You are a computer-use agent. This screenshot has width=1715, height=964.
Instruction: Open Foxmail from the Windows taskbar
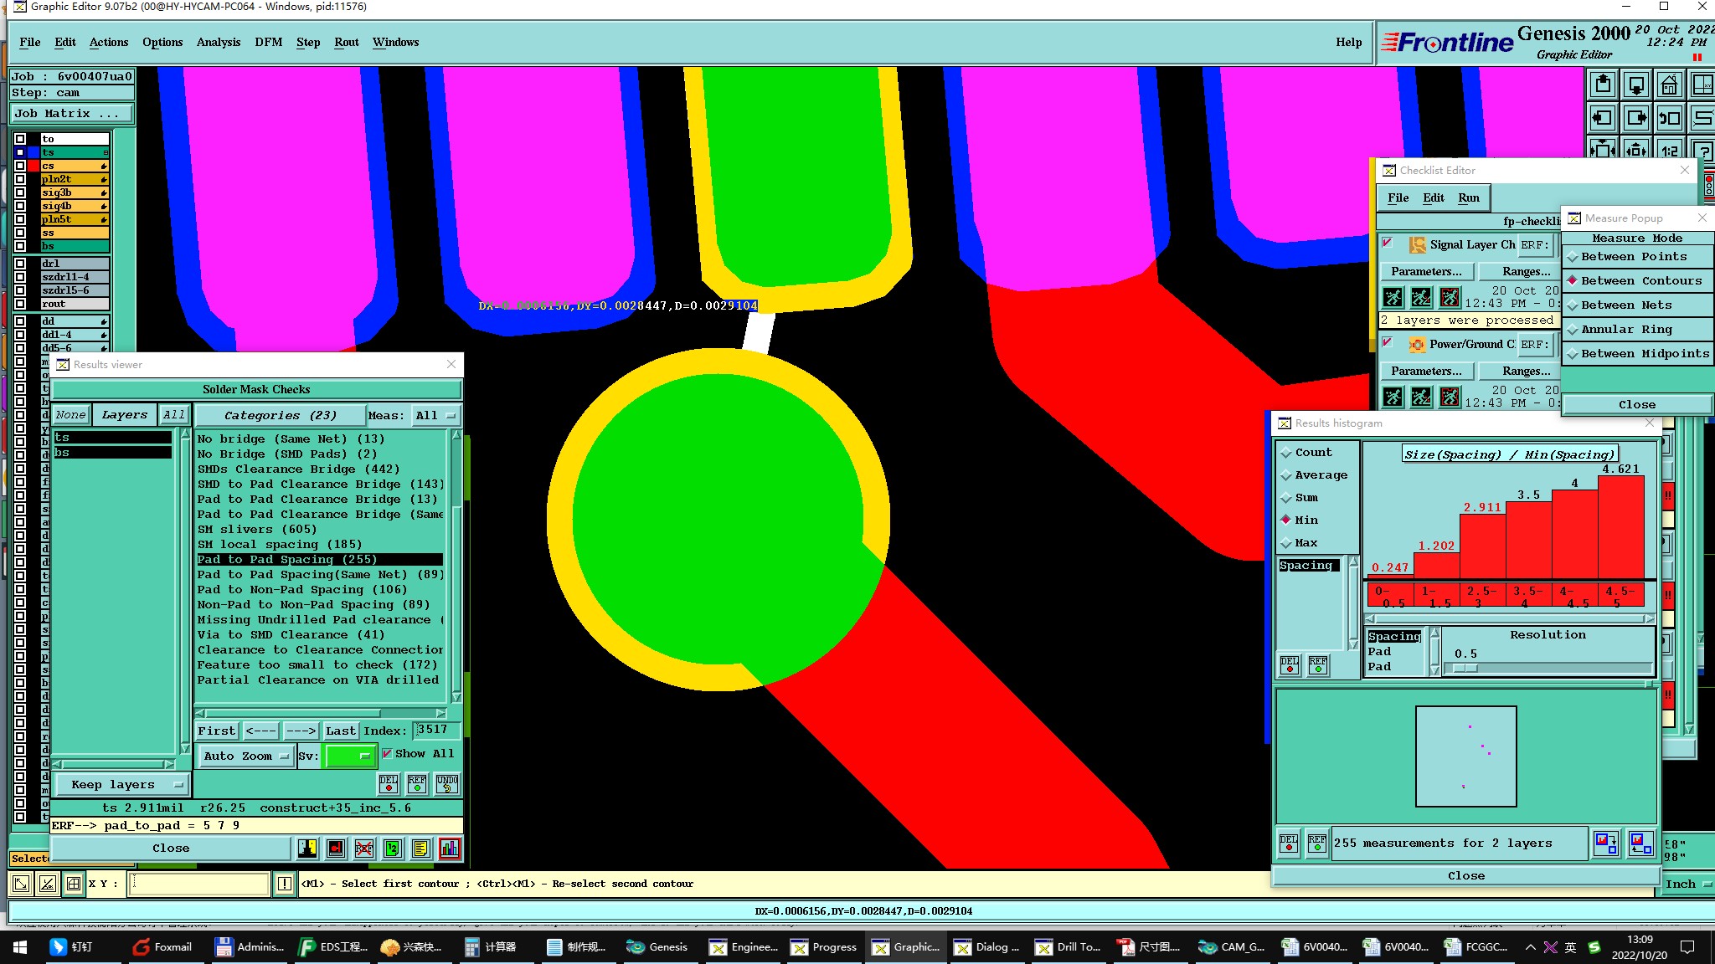click(163, 947)
